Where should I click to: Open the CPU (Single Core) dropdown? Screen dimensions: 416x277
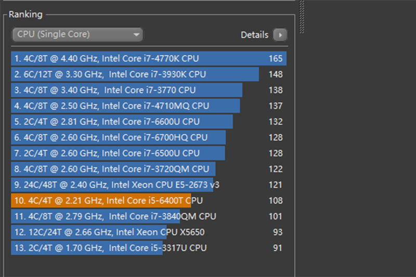pyautogui.click(x=77, y=35)
